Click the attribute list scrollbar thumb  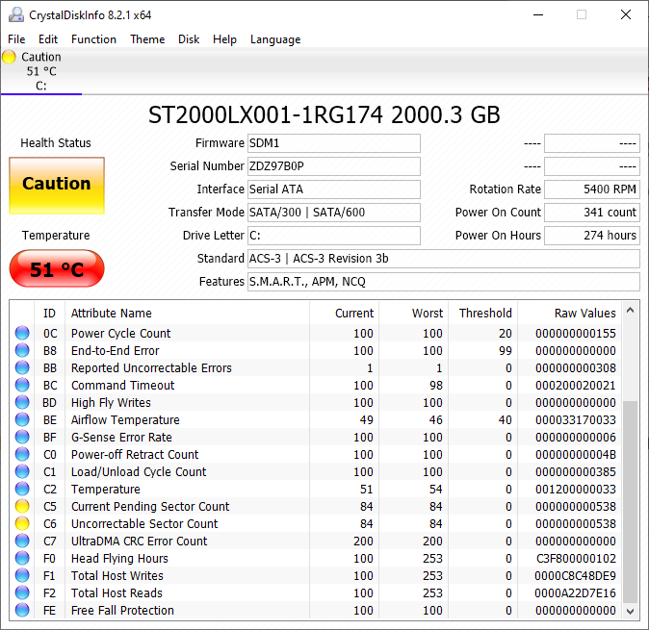630,502
